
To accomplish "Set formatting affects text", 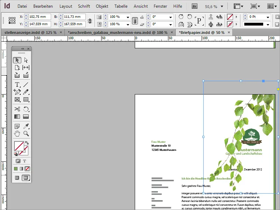I will 24,161.
